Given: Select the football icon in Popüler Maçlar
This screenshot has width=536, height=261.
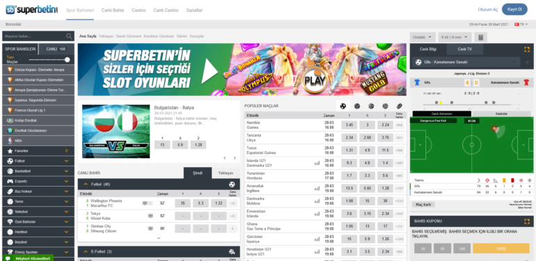Looking at the screenshot, I should (x=343, y=106).
